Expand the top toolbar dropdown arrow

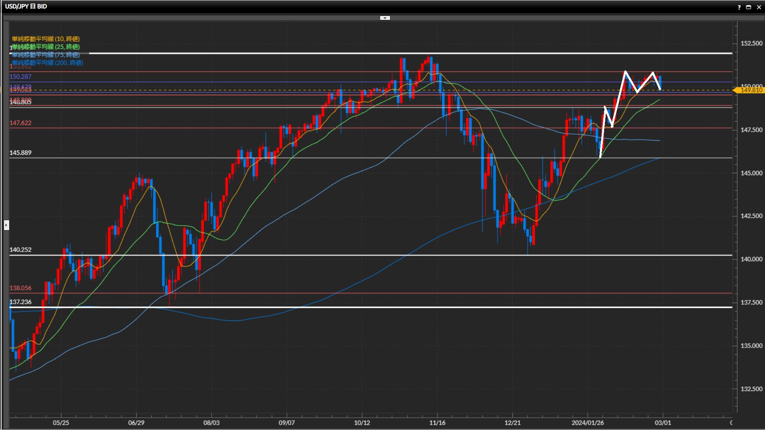[385, 18]
